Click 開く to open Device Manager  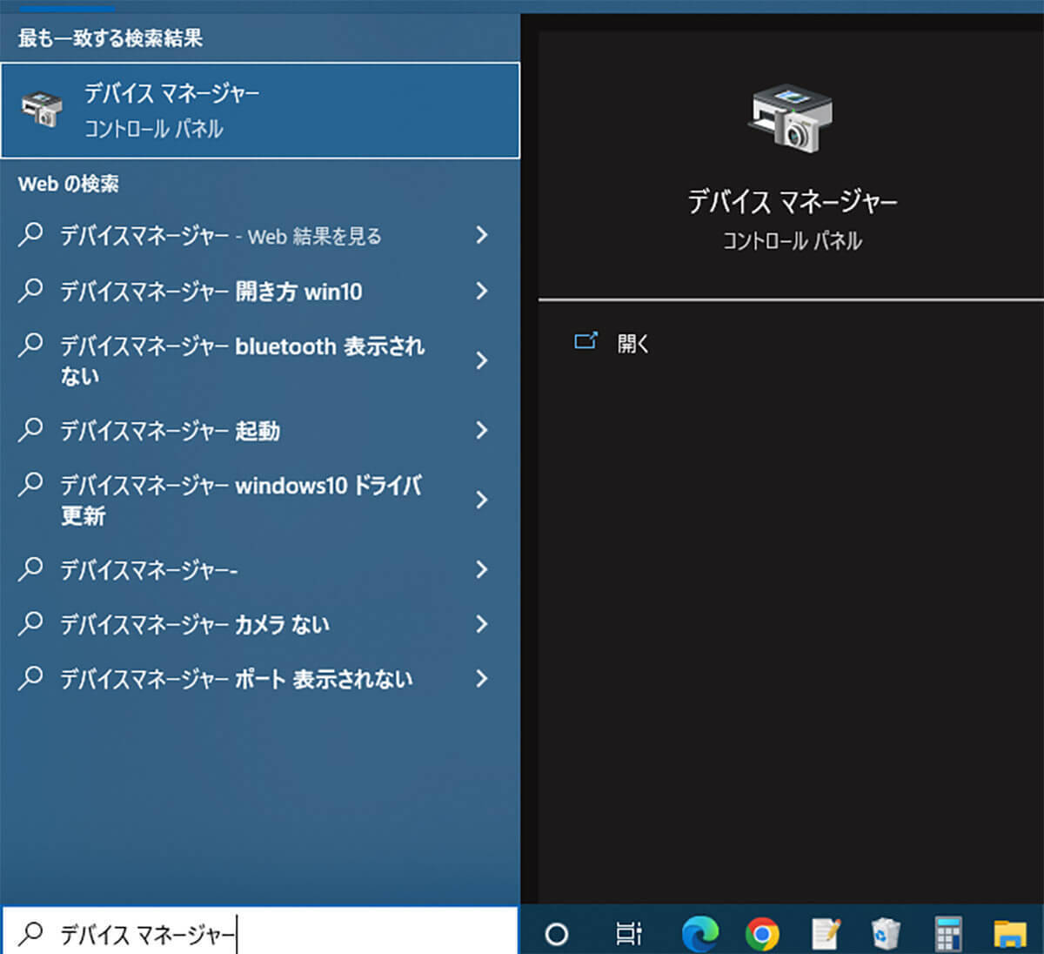[632, 343]
